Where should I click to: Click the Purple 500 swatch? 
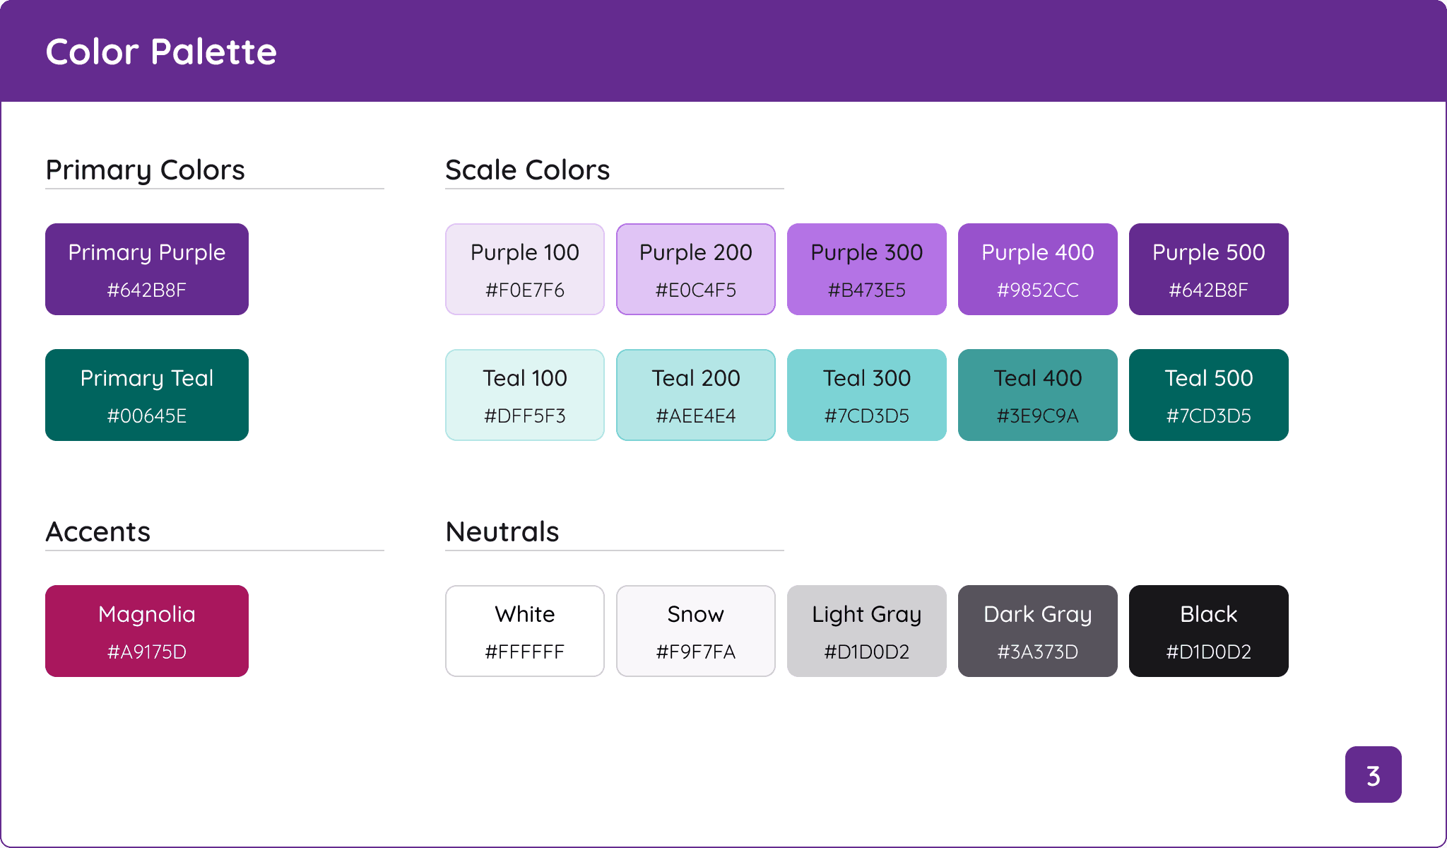[1208, 269]
